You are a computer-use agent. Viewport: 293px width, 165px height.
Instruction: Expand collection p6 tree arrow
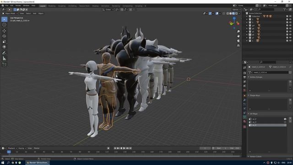click(247, 35)
